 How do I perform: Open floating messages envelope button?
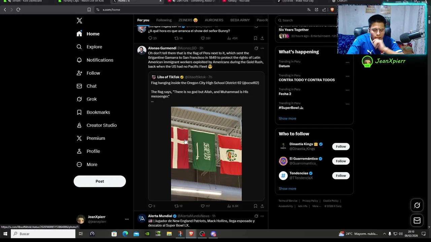[x=417, y=220]
